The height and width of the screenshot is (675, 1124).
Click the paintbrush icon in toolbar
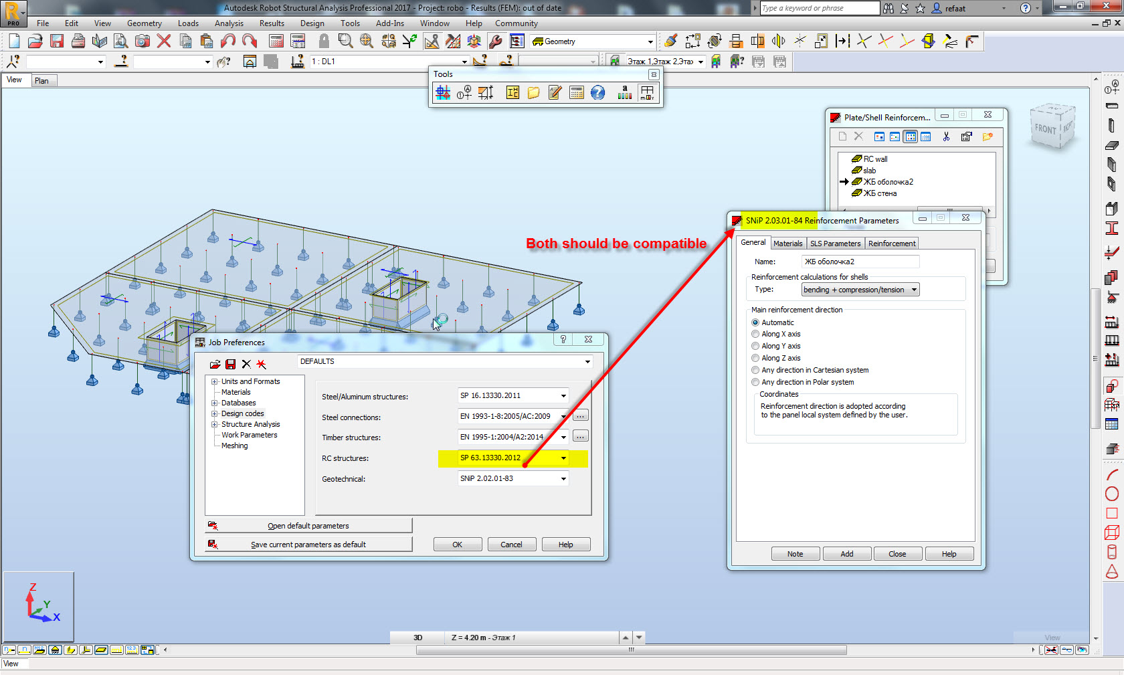[671, 41]
